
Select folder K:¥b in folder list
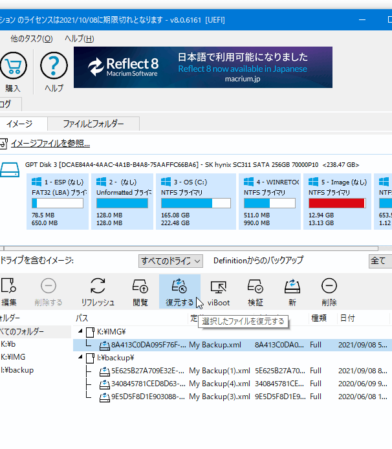(x=8, y=344)
